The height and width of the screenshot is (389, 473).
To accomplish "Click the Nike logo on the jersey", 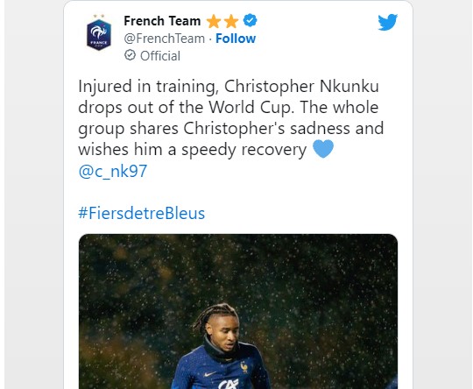I will [x=209, y=374].
